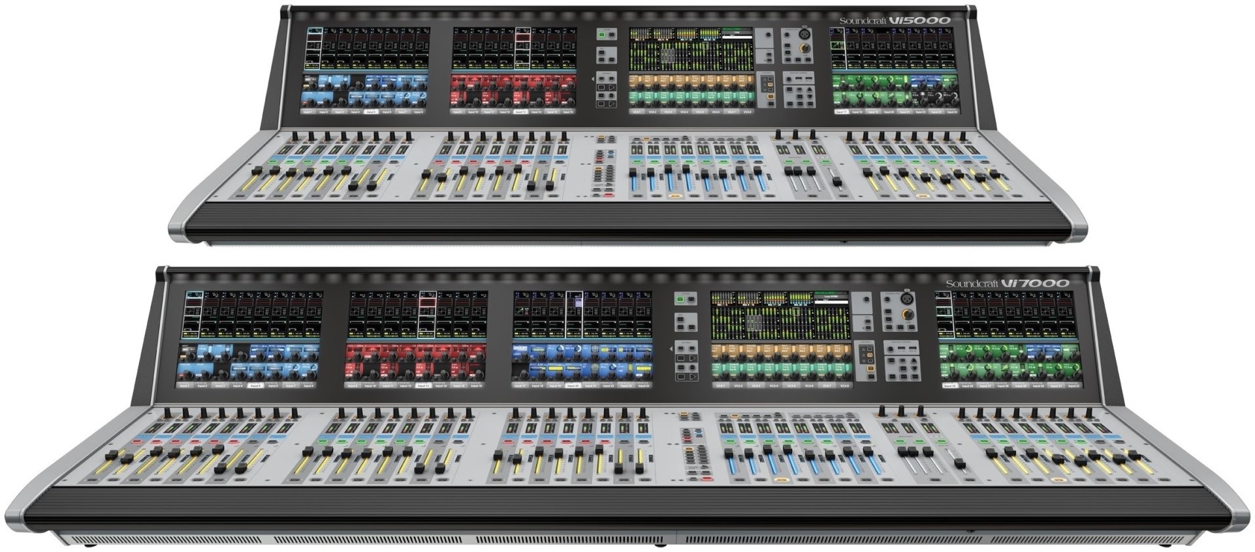The height and width of the screenshot is (552, 1255).
Task: Tap the red EQ section on the Vi5000 screen
Action: (x=513, y=91)
